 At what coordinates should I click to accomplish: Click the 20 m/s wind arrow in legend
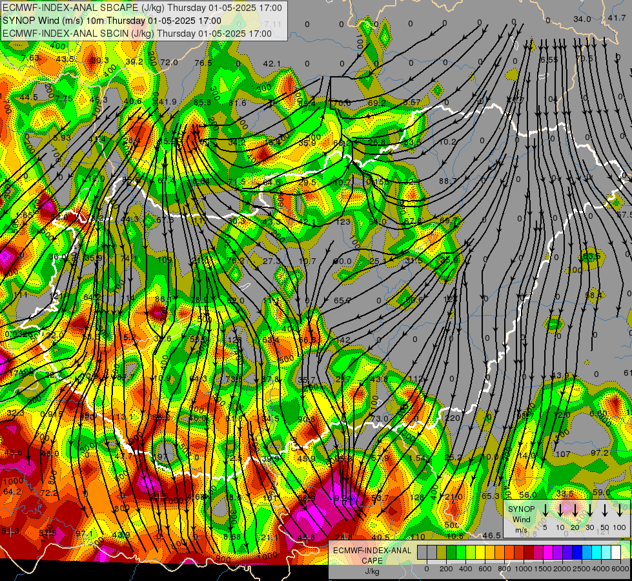click(575, 511)
